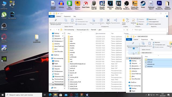The image size is (172, 97).
Task: Click Вырезать cut in gtacr window ribbon
Action: (79, 19)
